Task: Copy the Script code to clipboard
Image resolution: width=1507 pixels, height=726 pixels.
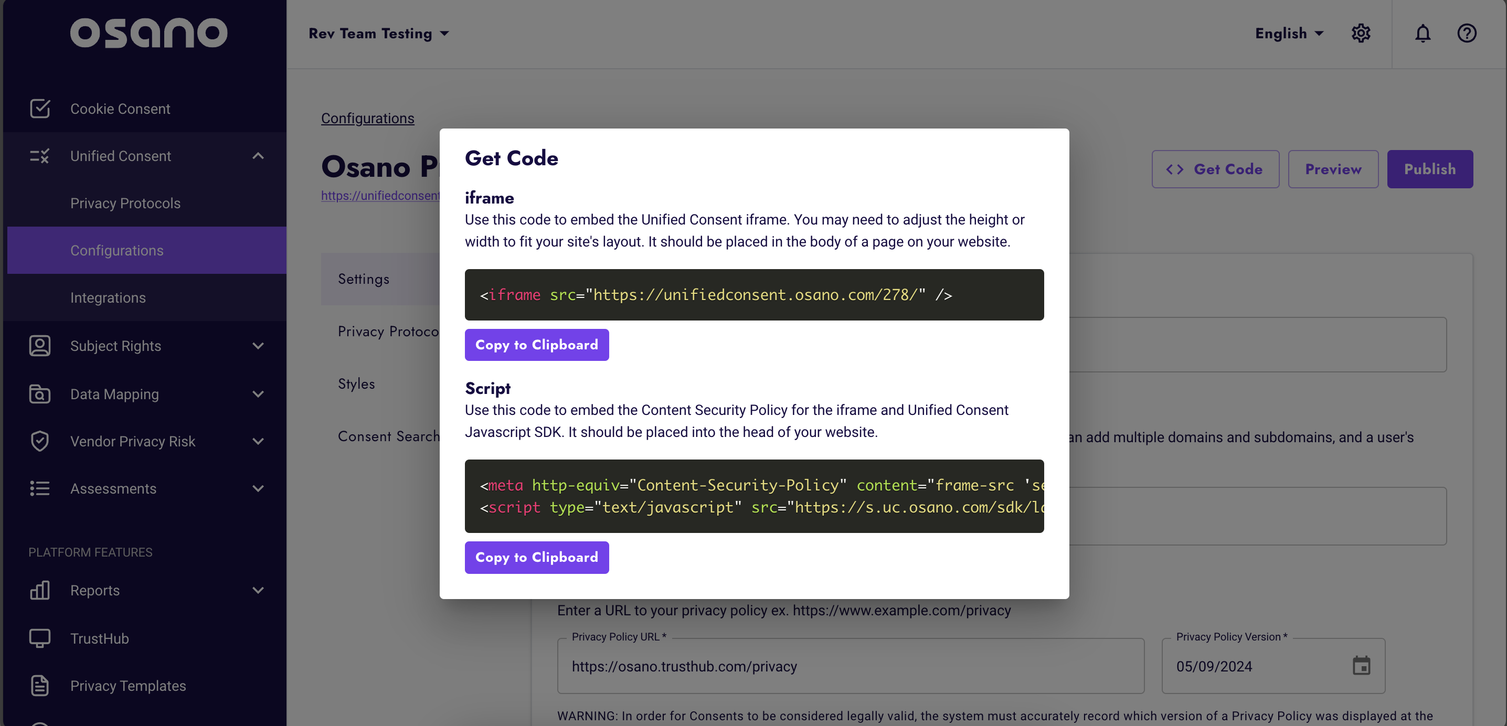Action: tap(536, 557)
